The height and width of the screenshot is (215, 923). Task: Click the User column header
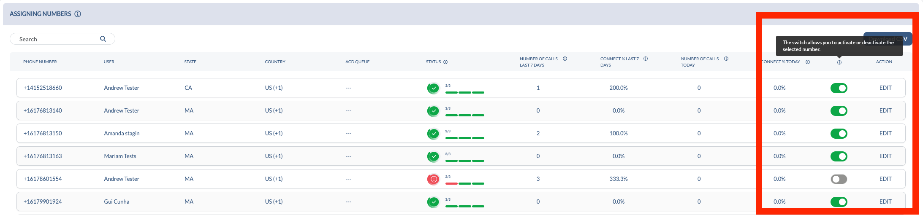point(109,62)
